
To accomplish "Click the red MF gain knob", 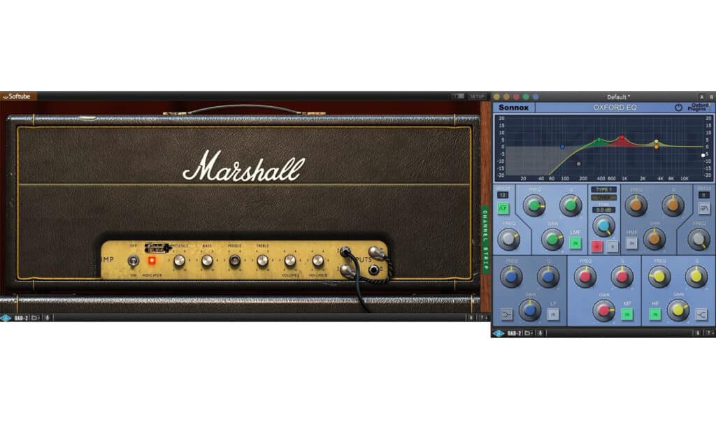I will tap(603, 310).
